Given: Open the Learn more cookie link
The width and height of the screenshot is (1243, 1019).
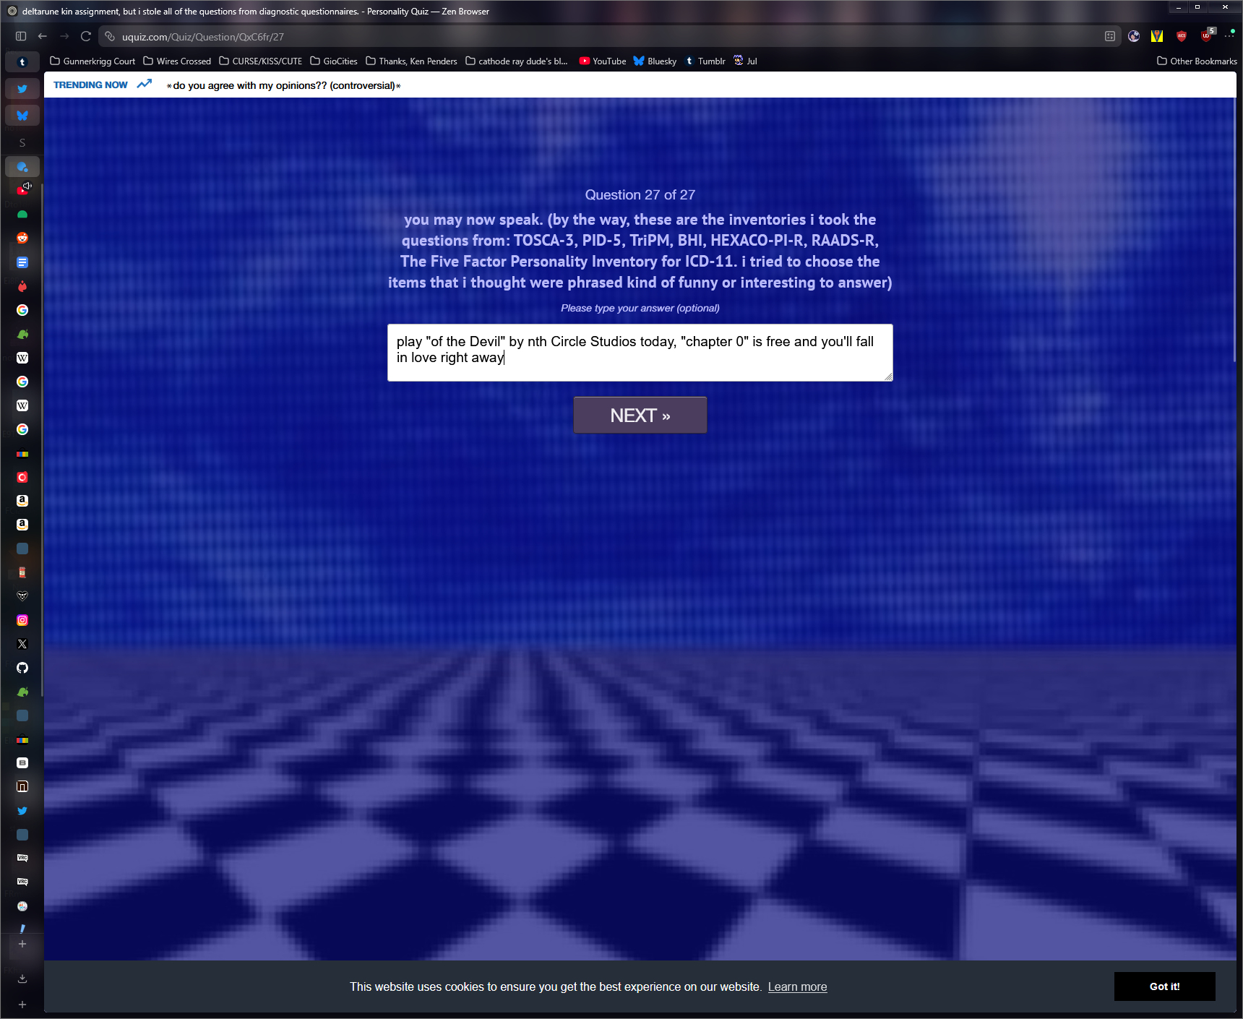Looking at the screenshot, I should [x=797, y=987].
